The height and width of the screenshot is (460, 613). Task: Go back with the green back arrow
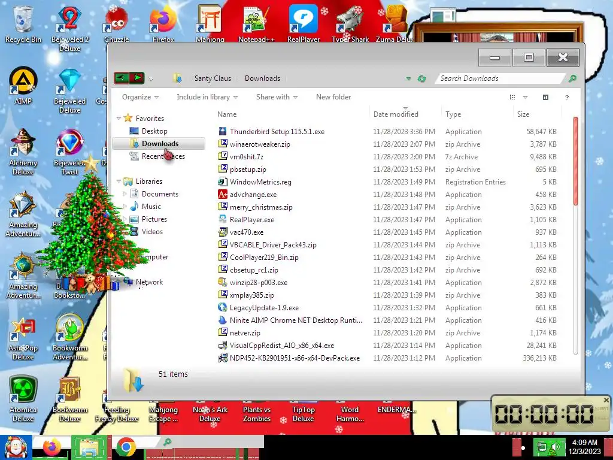tap(121, 78)
